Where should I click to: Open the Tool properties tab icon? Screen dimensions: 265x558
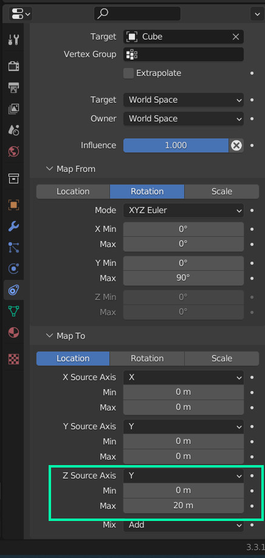click(13, 39)
